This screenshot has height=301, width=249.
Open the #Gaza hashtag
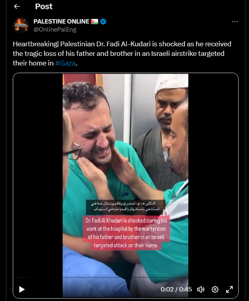click(65, 63)
